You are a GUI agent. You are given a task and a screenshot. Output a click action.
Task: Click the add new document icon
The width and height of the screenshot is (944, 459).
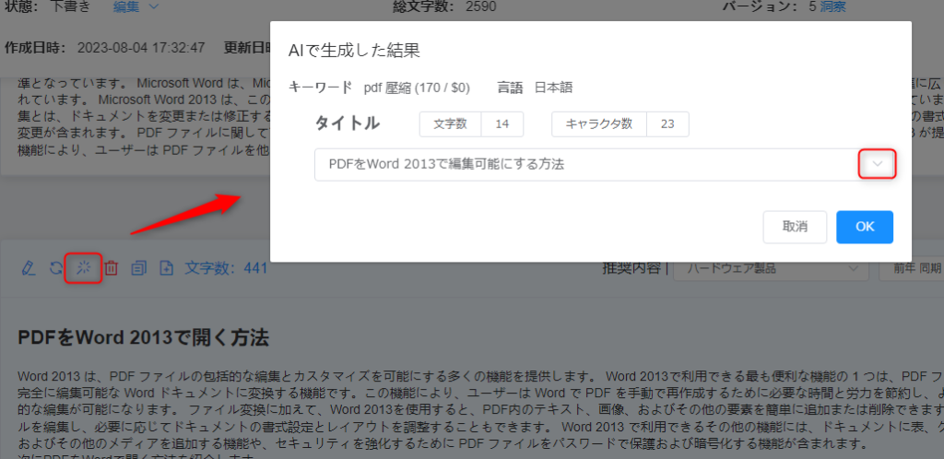[166, 267]
